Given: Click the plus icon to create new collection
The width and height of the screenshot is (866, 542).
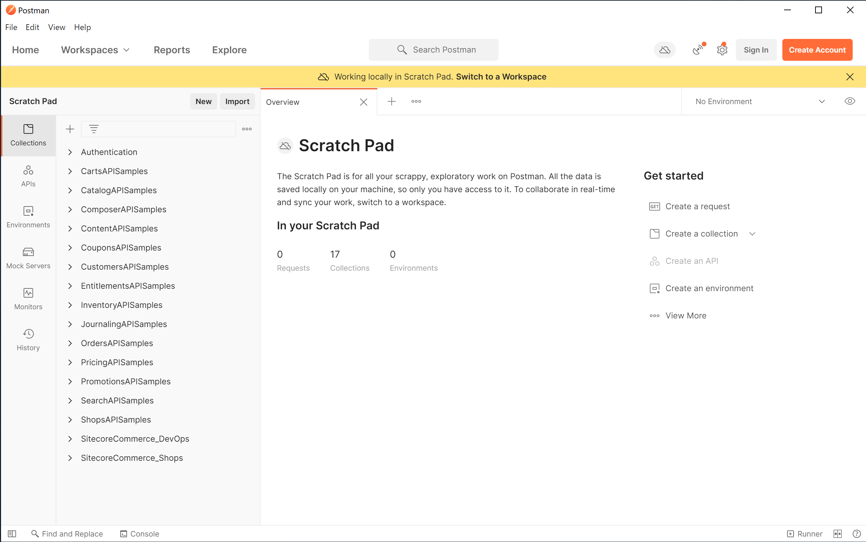Looking at the screenshot, I should [x=70, y=129].
